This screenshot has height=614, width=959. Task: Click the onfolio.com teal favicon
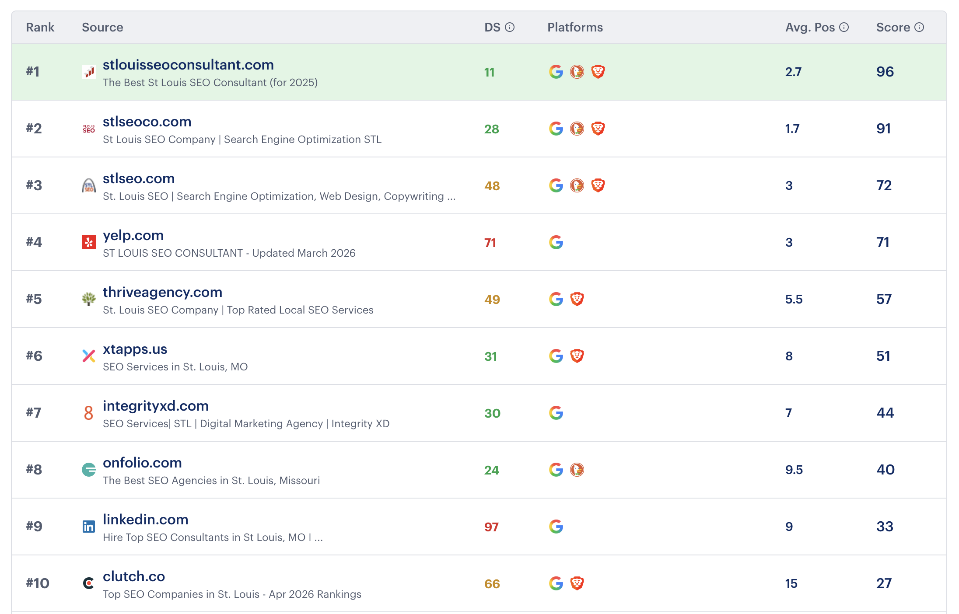pyautogui.click(x=89, y=470)
